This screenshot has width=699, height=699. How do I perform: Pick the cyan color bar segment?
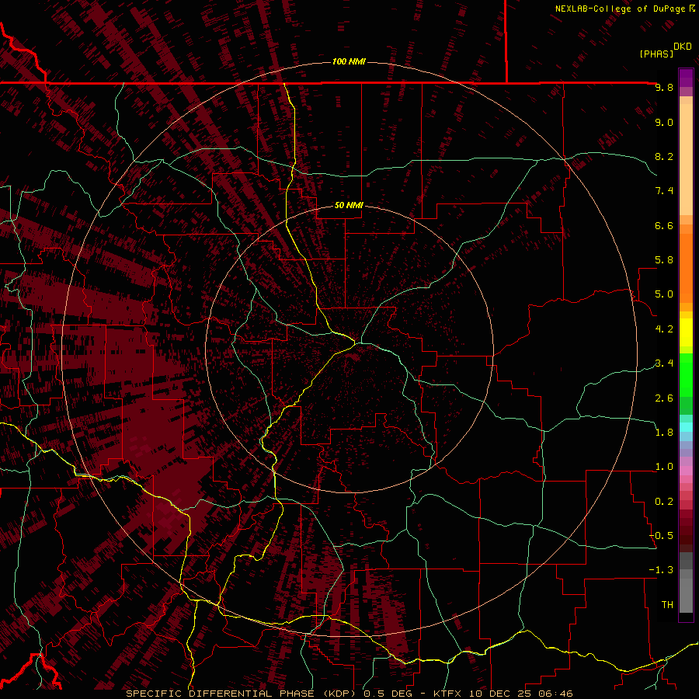pyautogui.click(x=686, y=427)
